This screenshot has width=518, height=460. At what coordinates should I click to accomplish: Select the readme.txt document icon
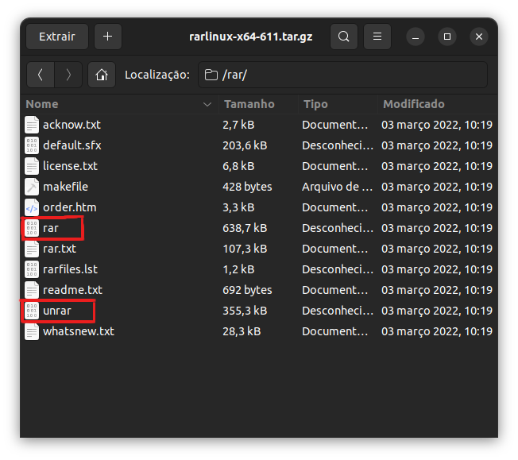tap(32, 290)
